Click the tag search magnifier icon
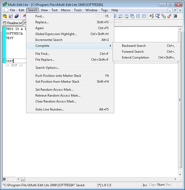 pyautogui.click(x=158, y=16)
